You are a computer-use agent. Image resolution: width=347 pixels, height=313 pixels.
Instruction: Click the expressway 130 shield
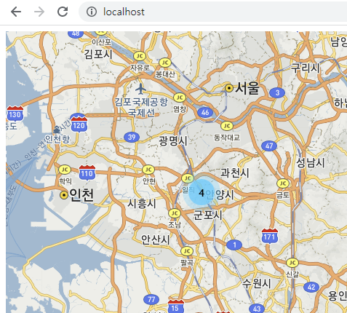pyautogui.click(x=15, y=114)
